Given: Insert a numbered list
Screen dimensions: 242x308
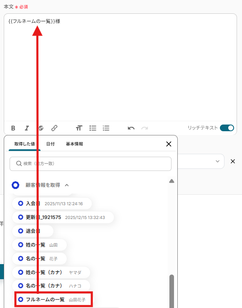Looking at the screenshot, I should click(x=106, y=128).
